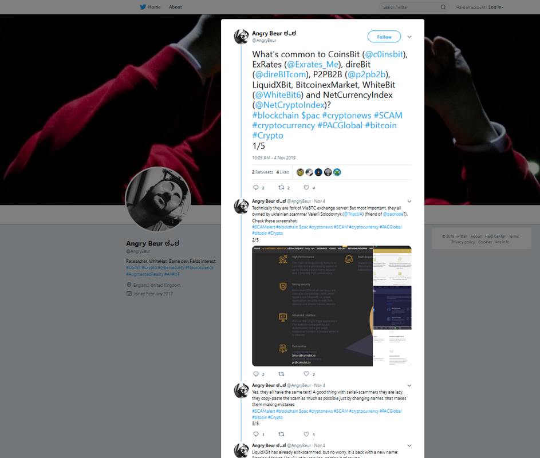Viewport: 540px width, 458px height.
Task: Reply to the 3/5 tweet
Action: point(256,434)
